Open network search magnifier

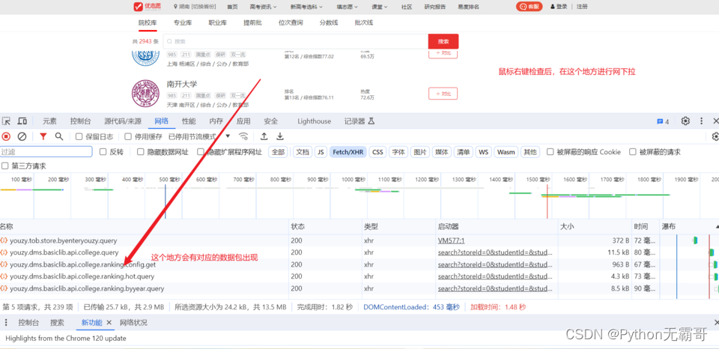pos(58,136)
